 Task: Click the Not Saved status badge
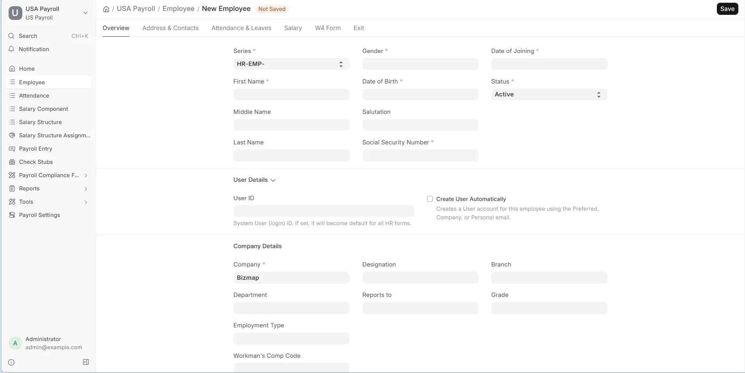(272, 9)
